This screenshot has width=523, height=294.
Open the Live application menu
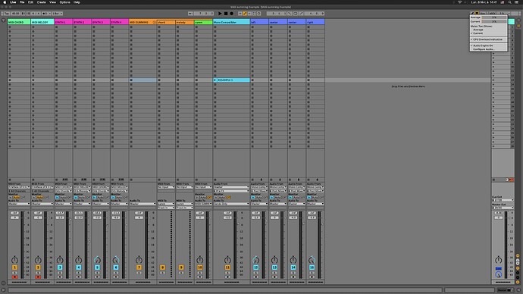coord(13,2)
